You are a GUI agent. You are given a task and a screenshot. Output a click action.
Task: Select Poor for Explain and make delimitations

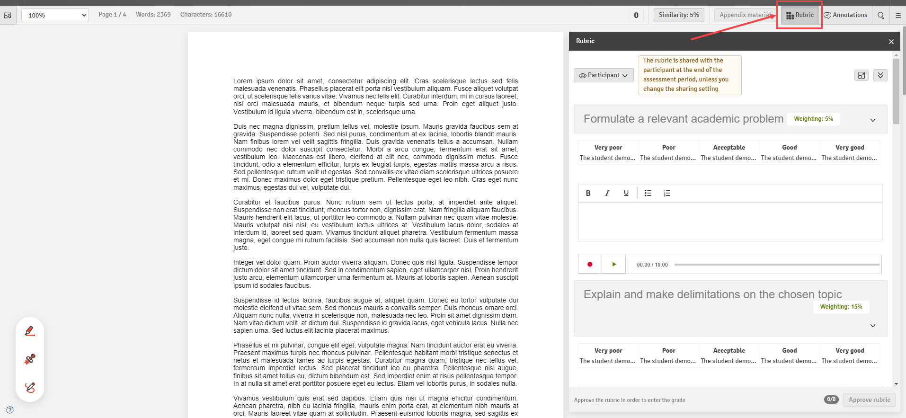coord(668,356)
